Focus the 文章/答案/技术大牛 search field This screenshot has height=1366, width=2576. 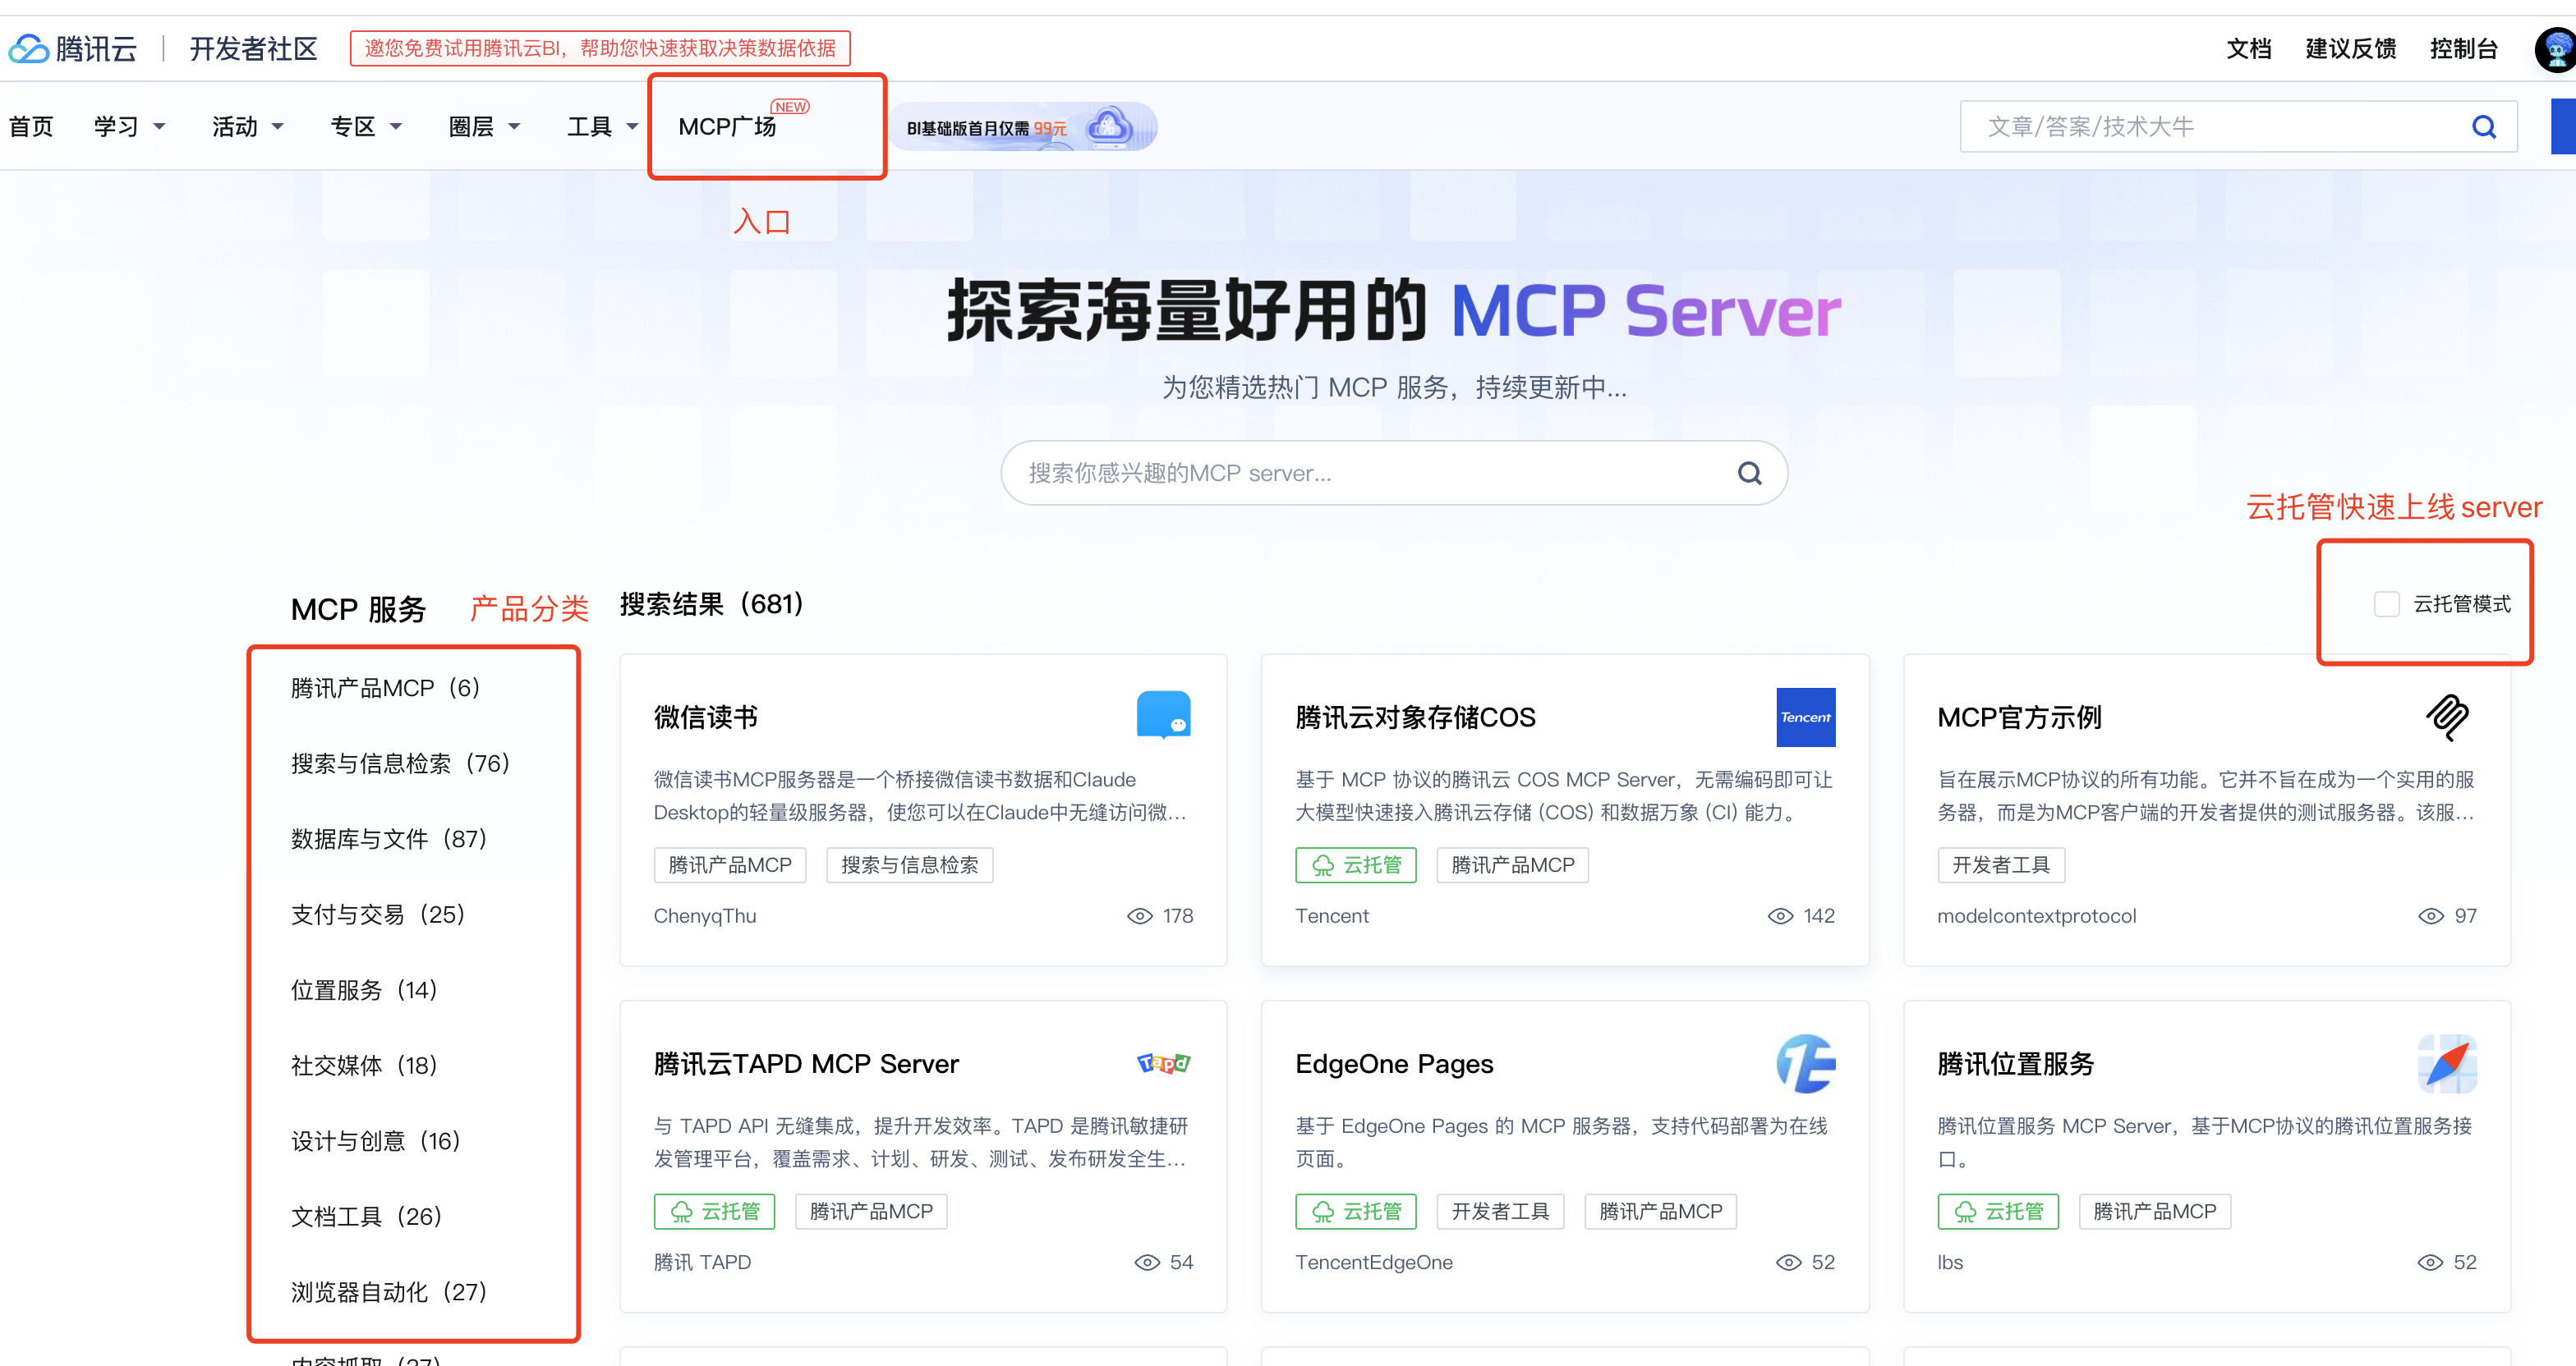coord(2238,127)
